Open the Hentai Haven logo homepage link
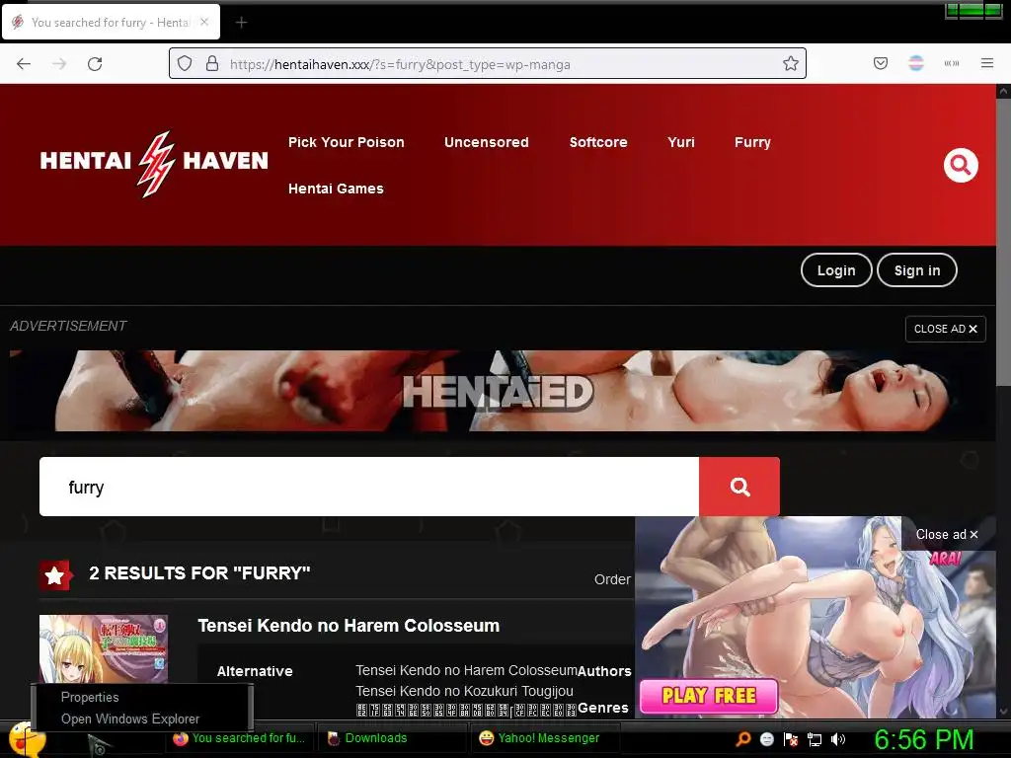The width and height of the screenshot is (1011, 758). point(153,163)
